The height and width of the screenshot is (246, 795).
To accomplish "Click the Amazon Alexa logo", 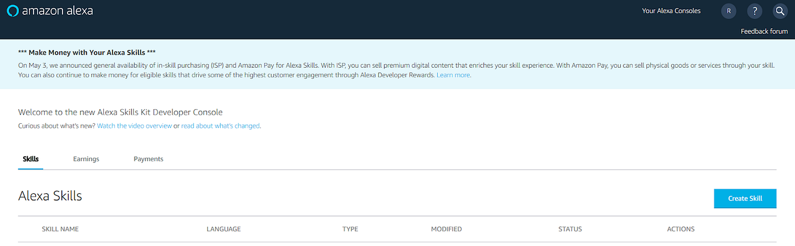I will click(49, 11).
